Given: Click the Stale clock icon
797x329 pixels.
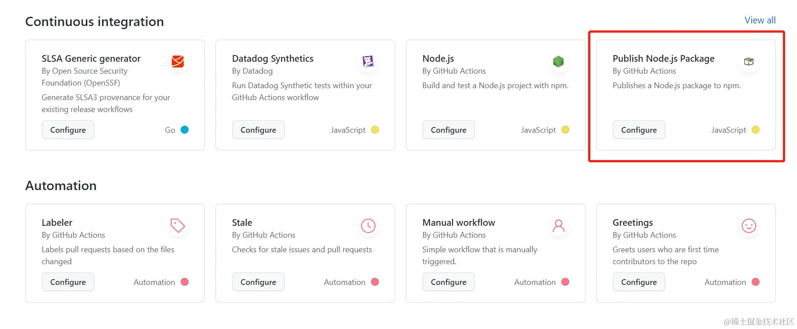Looking at the screenshot, I should [368, 225].
